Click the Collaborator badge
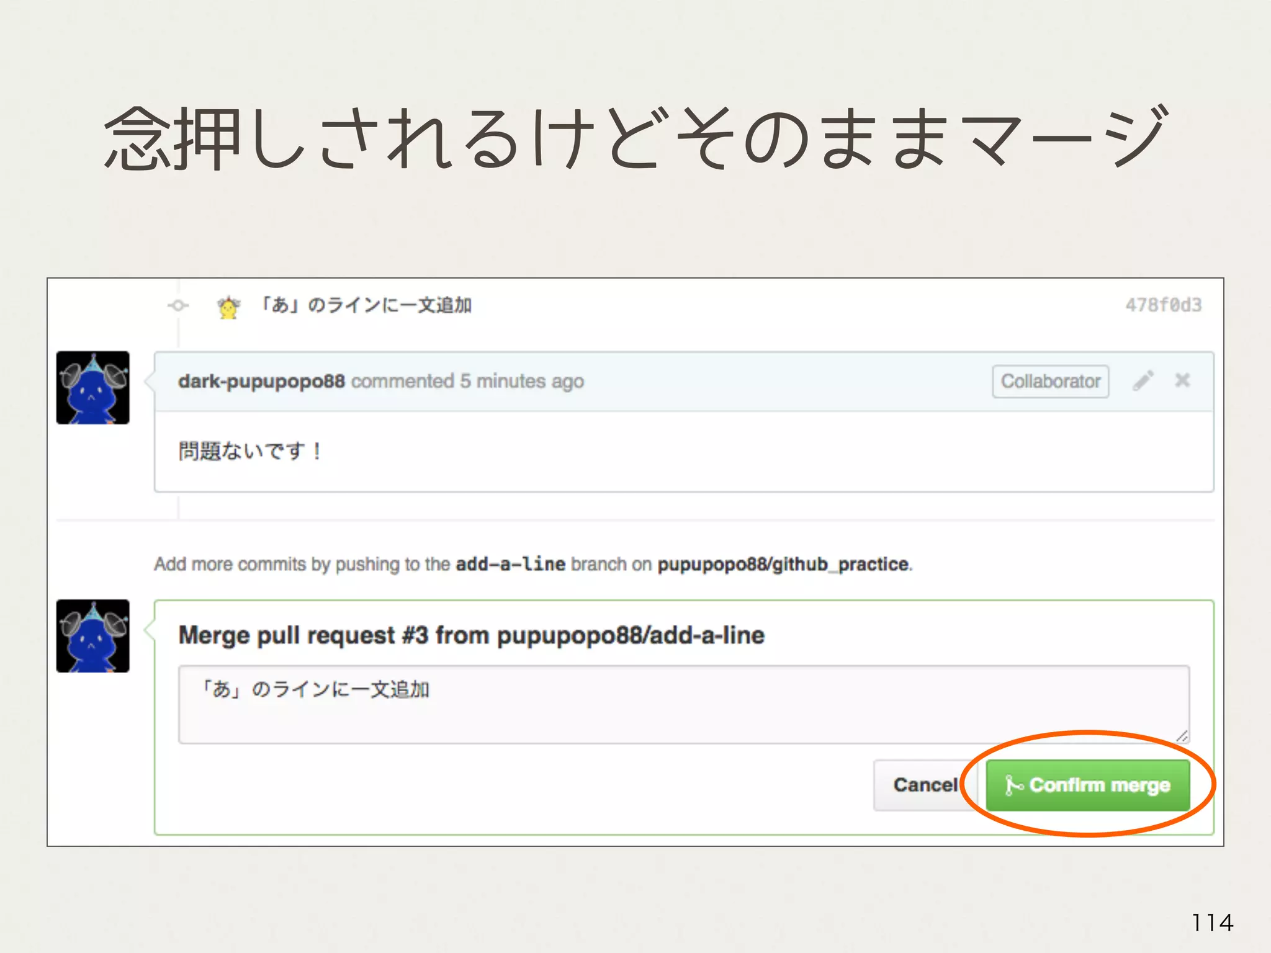 click(x=1050, y=381)
